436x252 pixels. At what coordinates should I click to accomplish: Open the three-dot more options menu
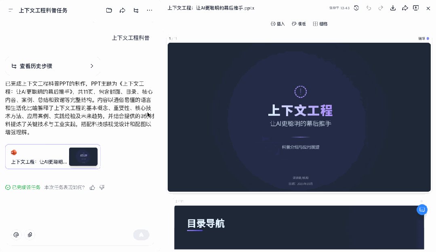point(150,10)
